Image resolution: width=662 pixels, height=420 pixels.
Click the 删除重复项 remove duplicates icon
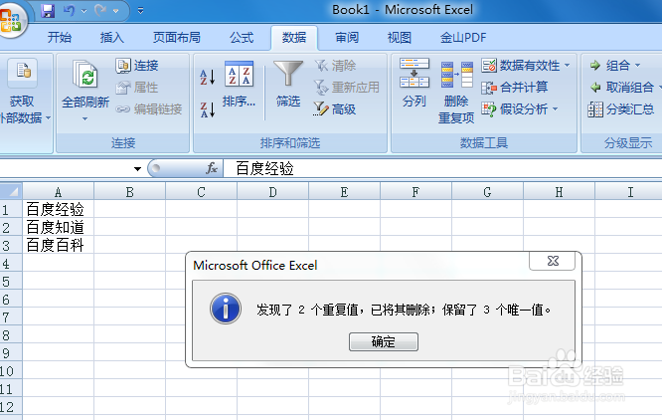tap(456, 75)
